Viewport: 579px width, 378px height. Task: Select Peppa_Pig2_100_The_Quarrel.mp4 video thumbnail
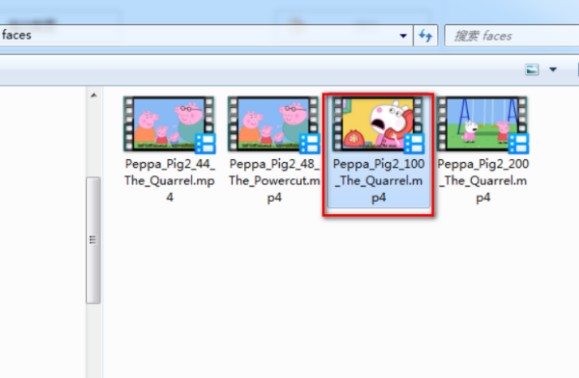(x=378, y=124)
